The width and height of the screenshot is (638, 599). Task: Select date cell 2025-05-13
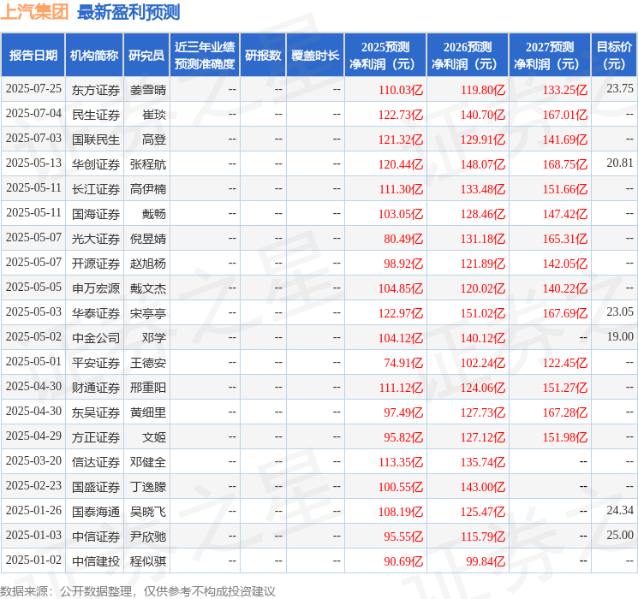pyautogui.click(x=33, y=163)
